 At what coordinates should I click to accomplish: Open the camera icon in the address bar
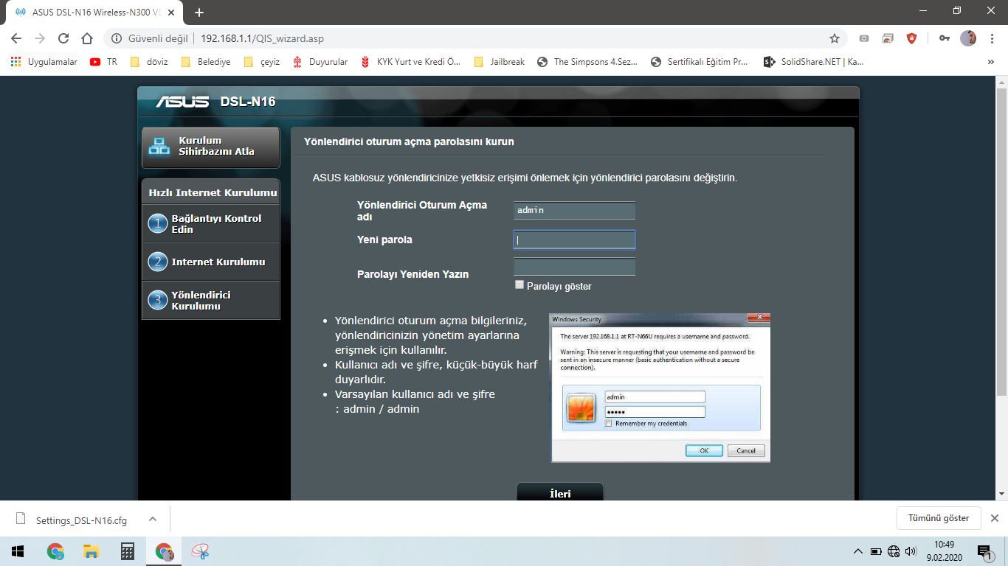point(864,38)
